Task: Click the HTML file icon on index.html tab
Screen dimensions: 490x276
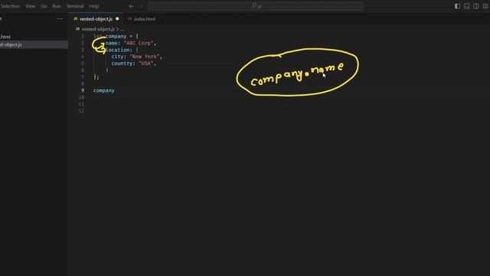Action: pyautogui.click(x=129, y=18)
